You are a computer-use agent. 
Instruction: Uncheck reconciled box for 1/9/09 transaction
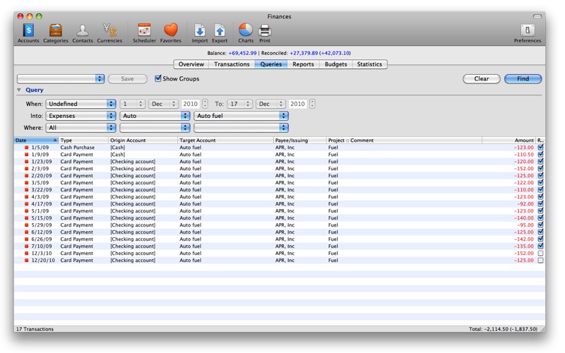click(x=540, y=154)
